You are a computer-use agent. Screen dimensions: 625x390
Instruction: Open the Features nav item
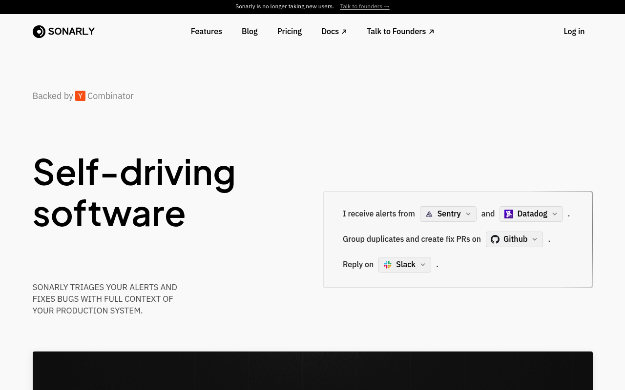tap(207, 31)
